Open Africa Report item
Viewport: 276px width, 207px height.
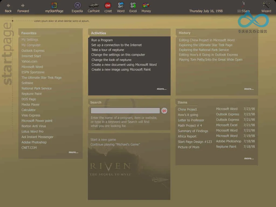pyautogui.click(x=187, y=136)
